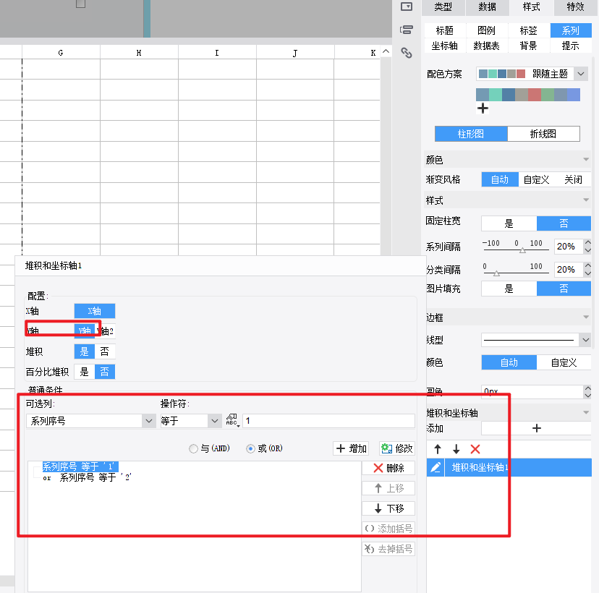
Task: Click 修改 to modify the condition
Action: [x=397, y=448]
